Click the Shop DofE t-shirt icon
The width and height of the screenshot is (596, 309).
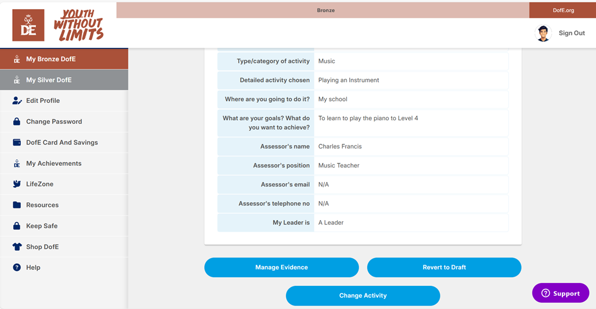coord(17,247)
